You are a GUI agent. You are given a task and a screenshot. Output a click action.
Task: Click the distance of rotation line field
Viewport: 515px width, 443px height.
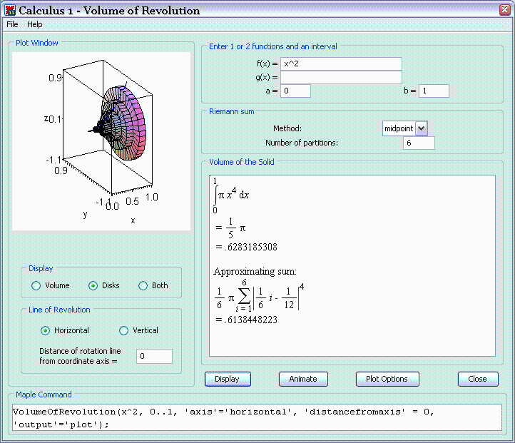click(x=154, y=356)
